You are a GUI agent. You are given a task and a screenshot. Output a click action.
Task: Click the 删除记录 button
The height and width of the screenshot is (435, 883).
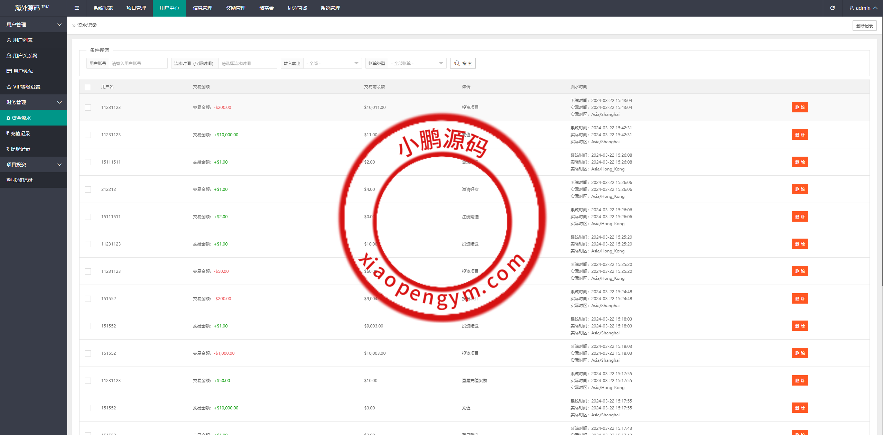[864, 26]
